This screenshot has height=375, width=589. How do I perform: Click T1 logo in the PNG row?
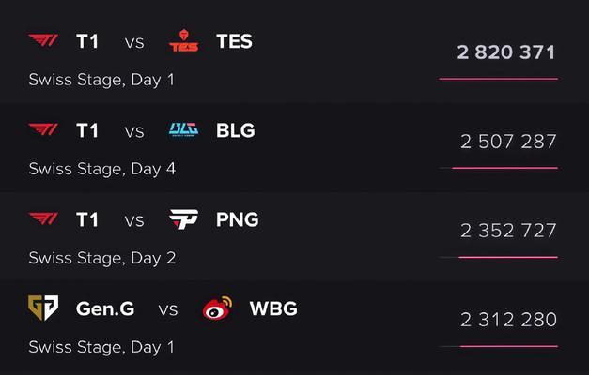tap(43, 219)
